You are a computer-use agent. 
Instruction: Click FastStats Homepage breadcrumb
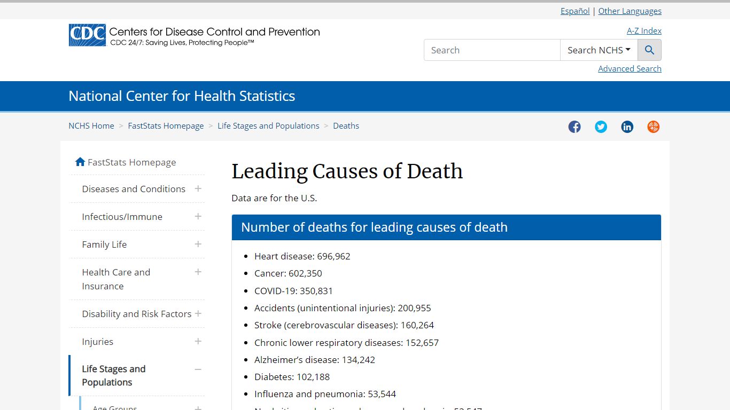166,126
